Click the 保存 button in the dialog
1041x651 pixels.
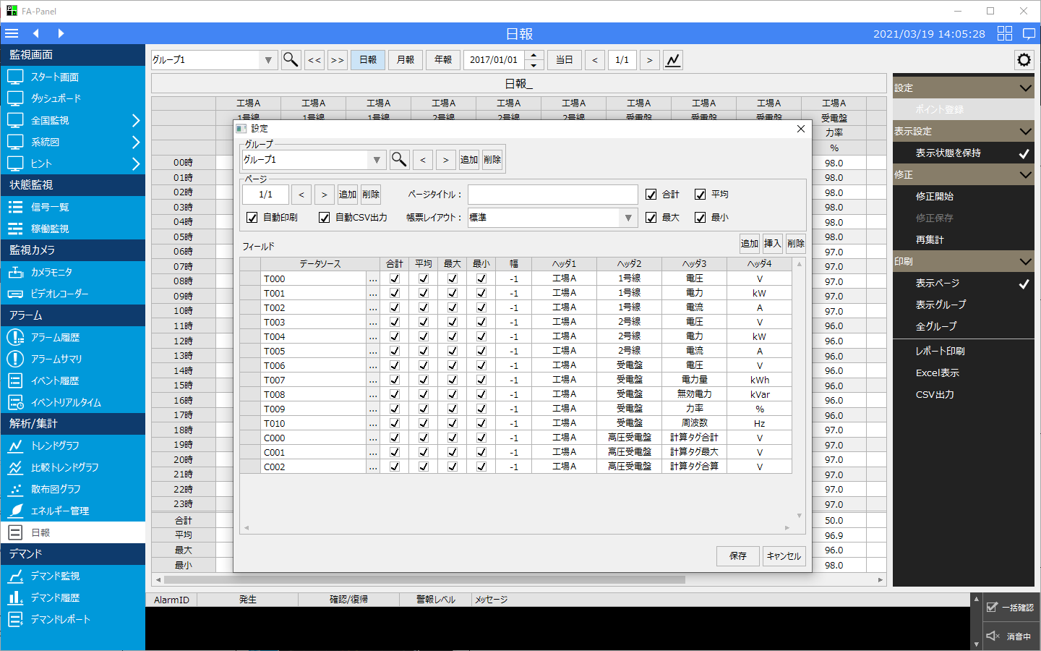(x=738, y=556)
